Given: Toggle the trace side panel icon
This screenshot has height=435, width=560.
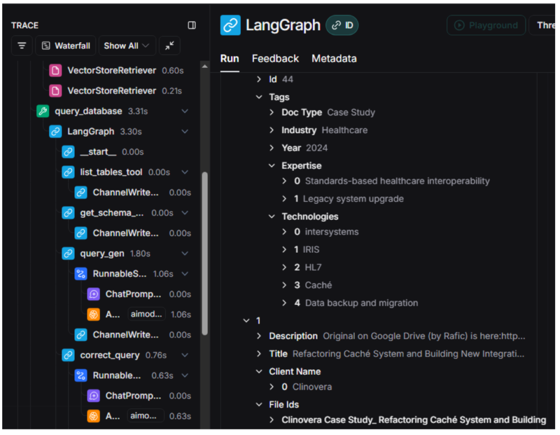Looking at the screenshot, I should click(192, 25).
